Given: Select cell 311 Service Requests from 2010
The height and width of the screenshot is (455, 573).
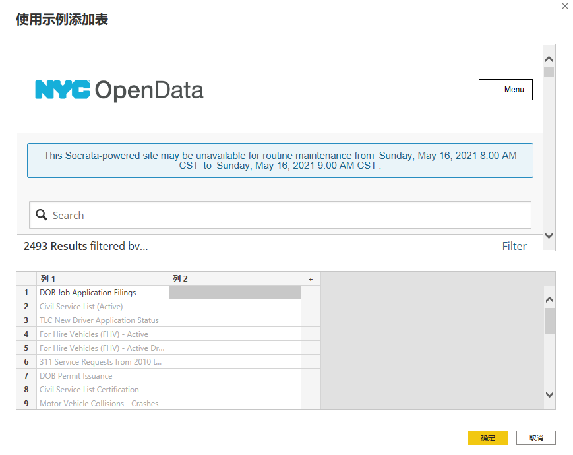Looking at the screenshot, I should coord(103,362).
